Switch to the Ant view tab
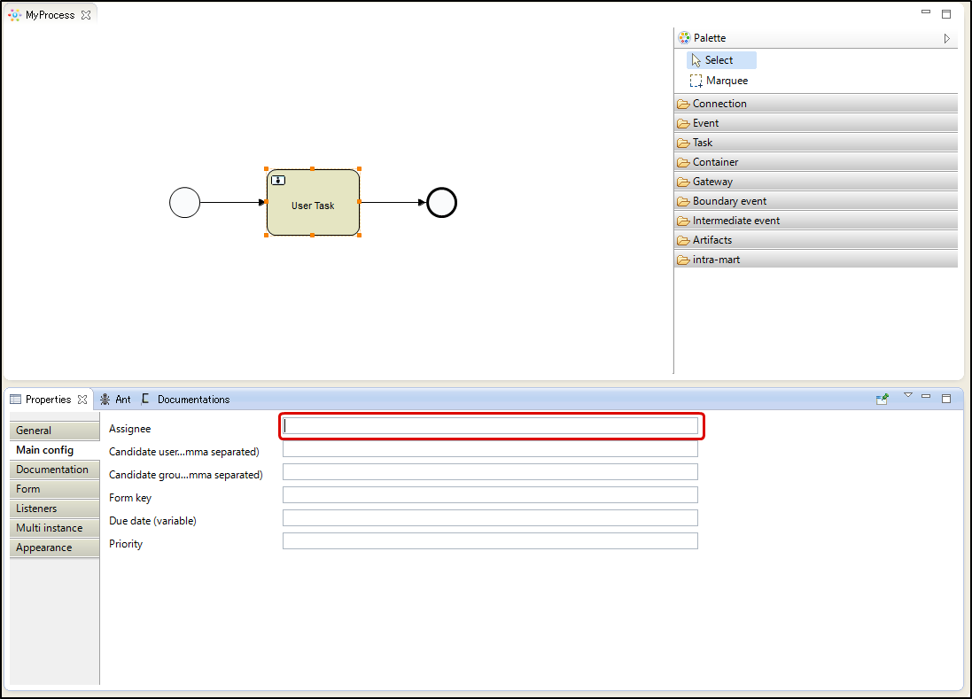 click(116, 400)
